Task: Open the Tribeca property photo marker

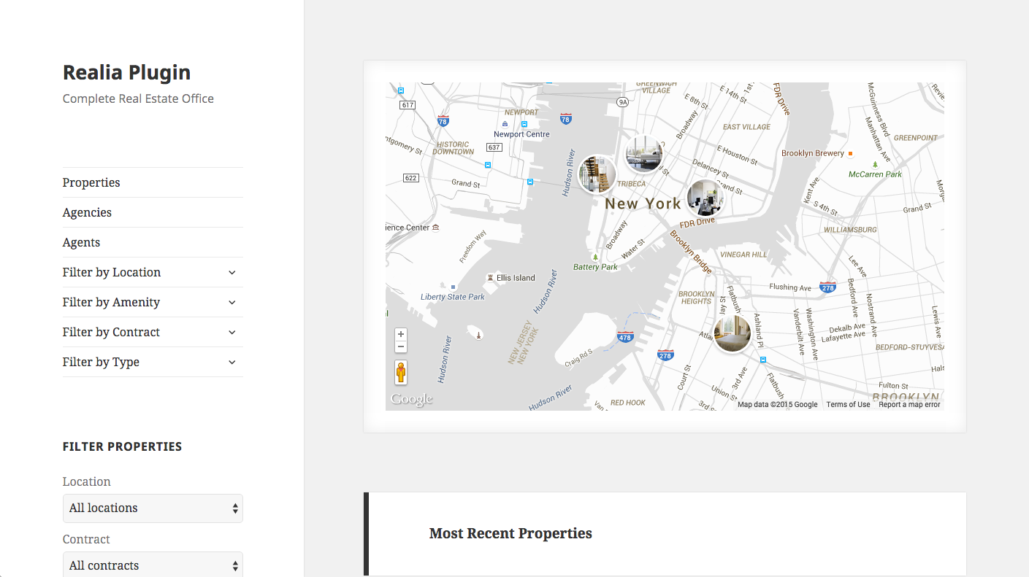Action: click(x=644, y=155)
